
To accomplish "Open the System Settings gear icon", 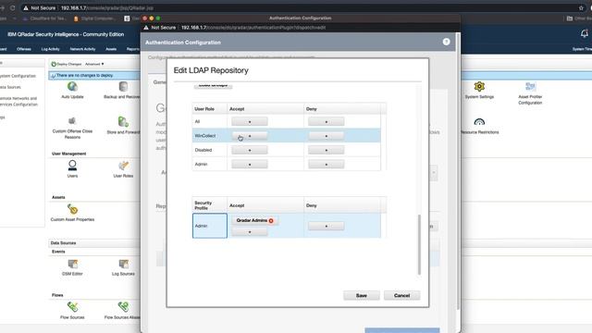I will click(x=479, y=86).
